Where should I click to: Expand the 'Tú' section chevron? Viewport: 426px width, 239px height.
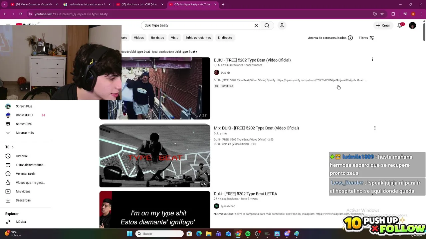pyautogui.click(x=13, y=147)
